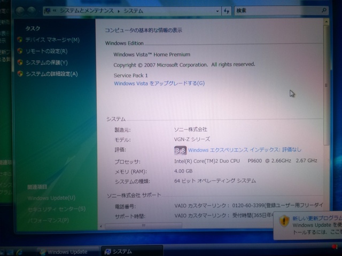342x256 pixels.
Task: Select システムとメンテナンス breadcrumb
Action: click(87, 11)
